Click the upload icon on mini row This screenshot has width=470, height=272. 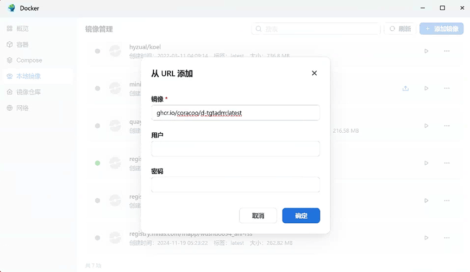[405, 88]
